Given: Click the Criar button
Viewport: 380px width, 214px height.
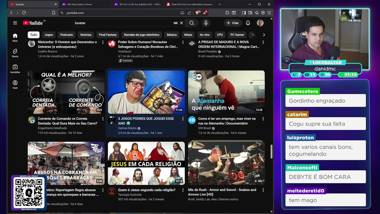Looking at the screenshot, I should [x=232, y=23].
